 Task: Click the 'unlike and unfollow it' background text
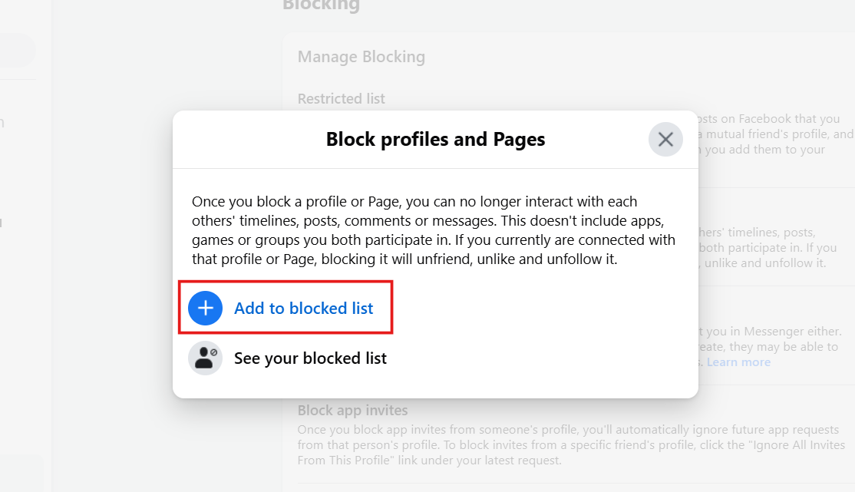(x=768, y=263)
